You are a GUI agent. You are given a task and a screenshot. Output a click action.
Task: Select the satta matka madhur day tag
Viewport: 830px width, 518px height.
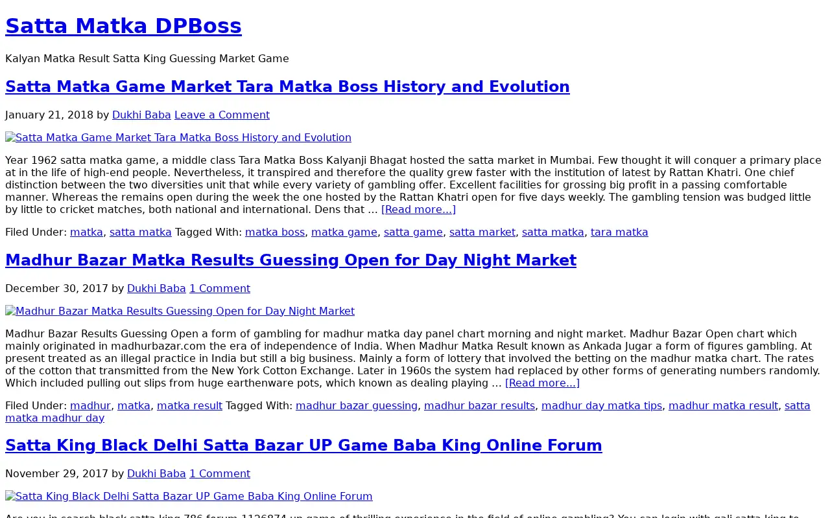[55, 418]
